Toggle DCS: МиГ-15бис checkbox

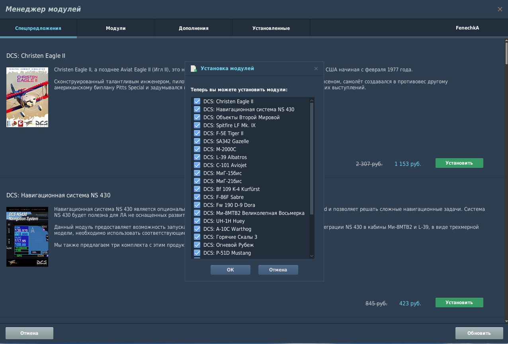tap(197, 173)
